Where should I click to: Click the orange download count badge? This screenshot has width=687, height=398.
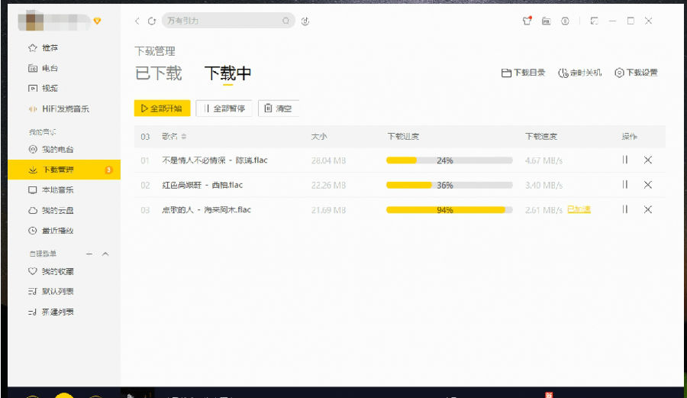pos(108,170)
